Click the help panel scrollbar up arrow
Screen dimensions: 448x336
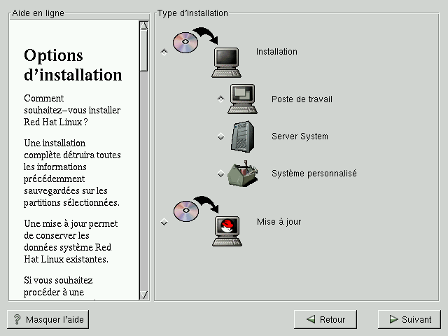pyautogui.click(x=143, y=26)
